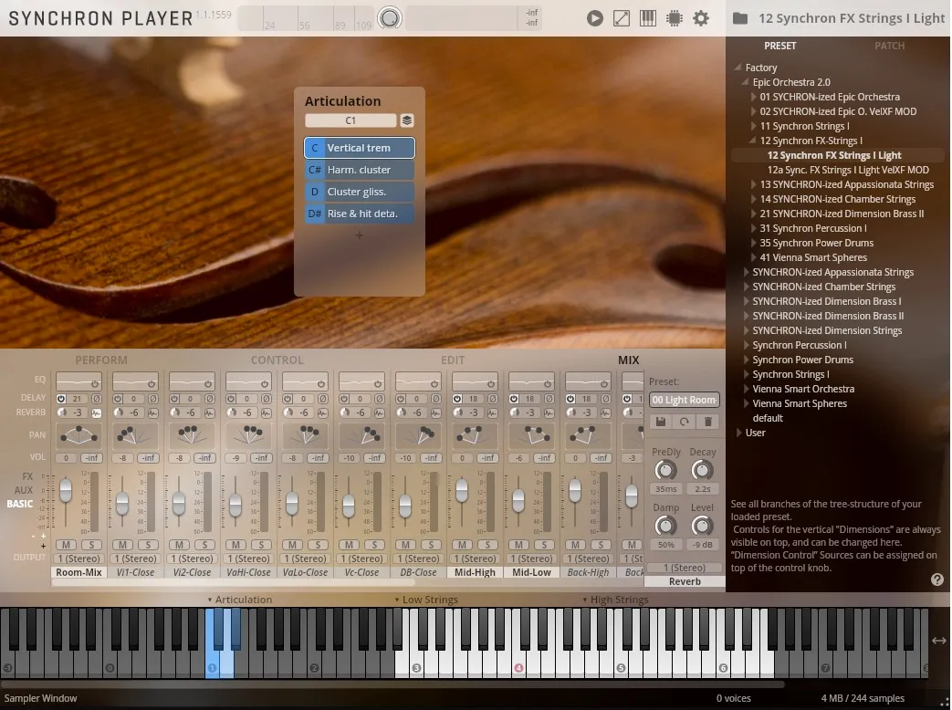This screenshot has width=952, height=710.
Task: Switch to the PATCH tab
Action: 889,46
